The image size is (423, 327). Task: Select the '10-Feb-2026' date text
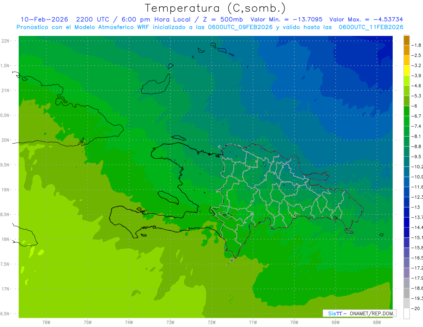44,19
